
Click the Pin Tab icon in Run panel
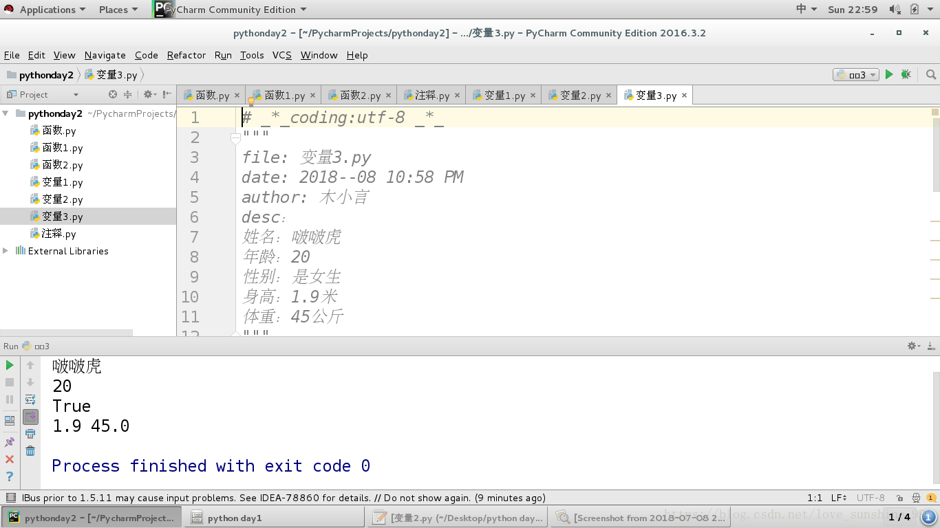pyautogui.click(x=10, y=442)
